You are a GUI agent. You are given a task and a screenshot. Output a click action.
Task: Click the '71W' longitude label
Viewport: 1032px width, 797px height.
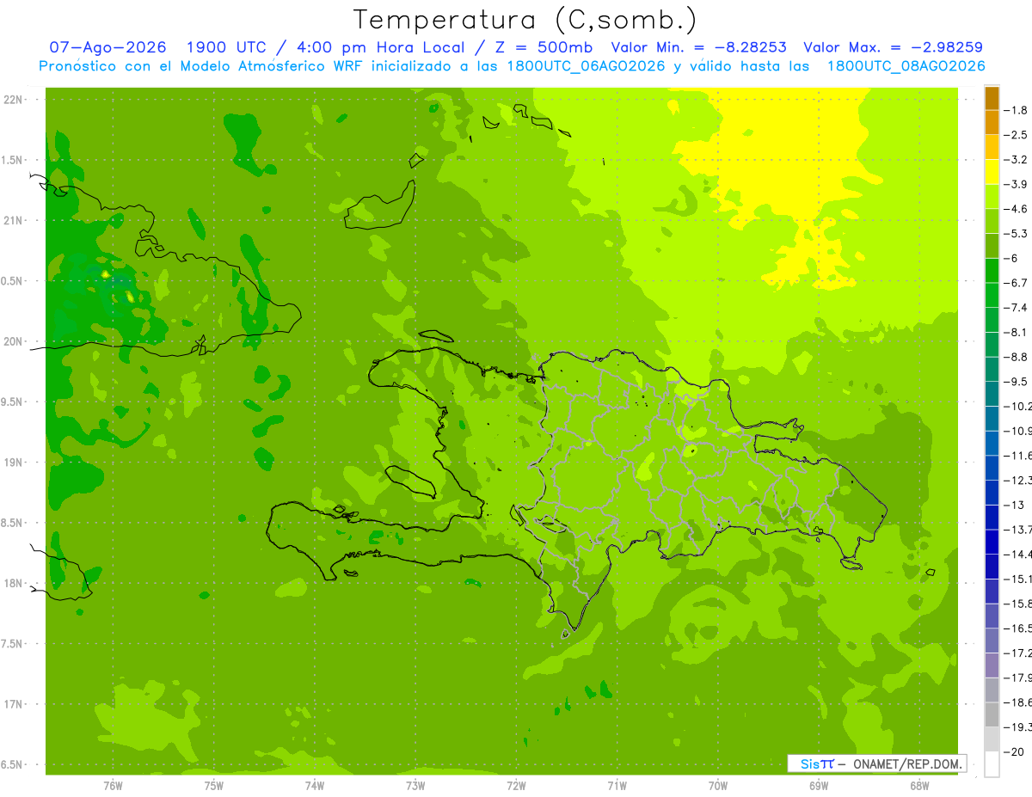[x=617, y=786]
